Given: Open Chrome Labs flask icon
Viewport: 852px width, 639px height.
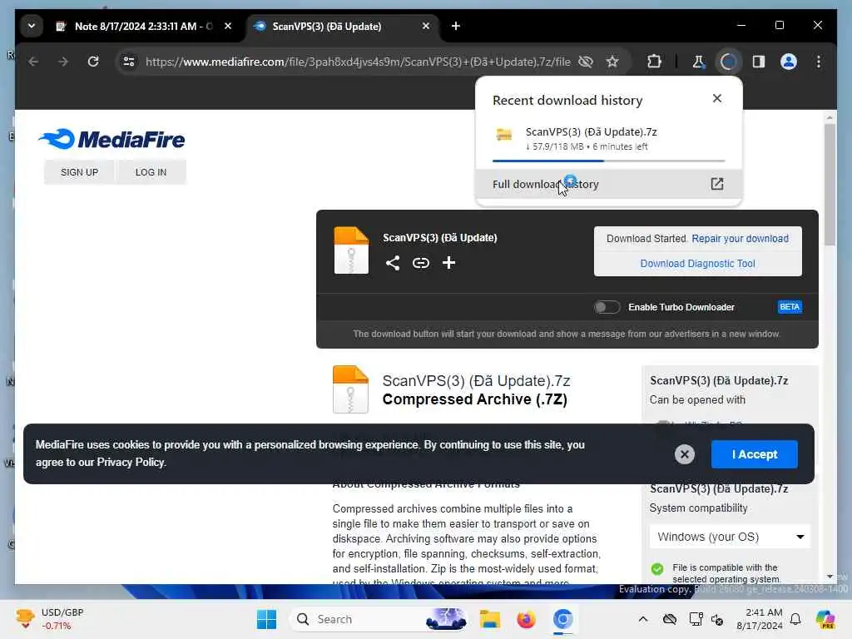Looking at the screenshot, I should [x=698, y=62].
